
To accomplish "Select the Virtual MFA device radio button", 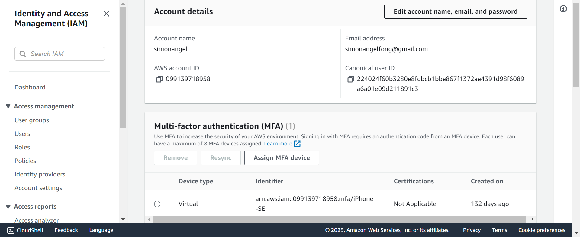I will tap(157, 204).
